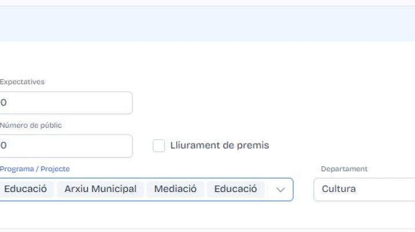Screen dimensions: 415x232
Task: Click the Expectatives field label
Action: click(x=22, y=82)
